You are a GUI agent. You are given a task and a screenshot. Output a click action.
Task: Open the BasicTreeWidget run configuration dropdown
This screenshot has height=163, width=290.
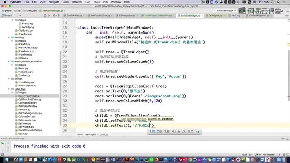(x=225, y=11)
